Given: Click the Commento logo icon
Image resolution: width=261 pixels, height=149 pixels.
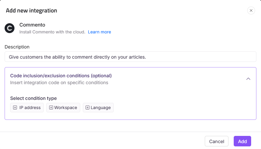Looking at the screenshot, I should 10,28.
